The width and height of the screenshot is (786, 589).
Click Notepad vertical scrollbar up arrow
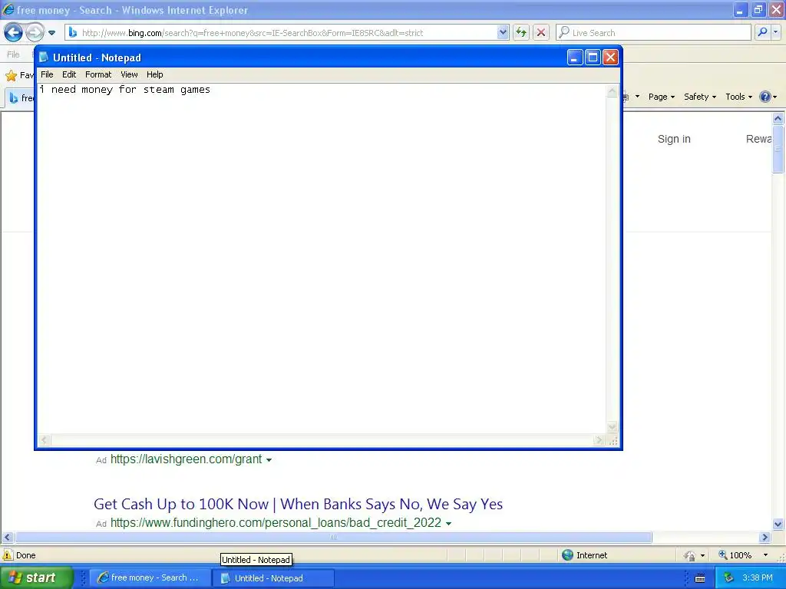[x=612, y=91]
